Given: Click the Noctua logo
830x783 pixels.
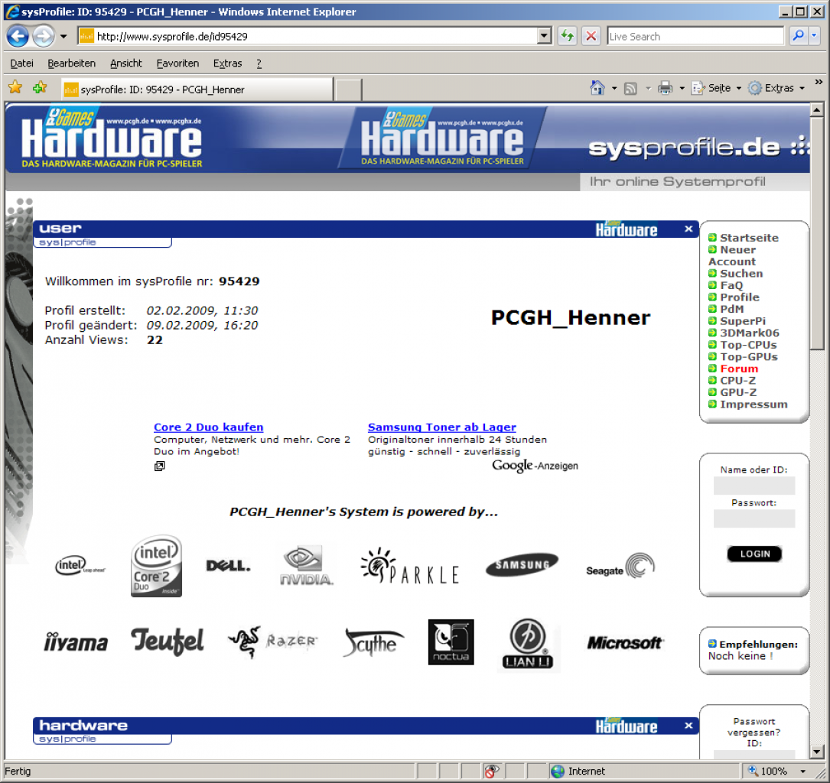Looking at the screenshot, I should point(451,642).
